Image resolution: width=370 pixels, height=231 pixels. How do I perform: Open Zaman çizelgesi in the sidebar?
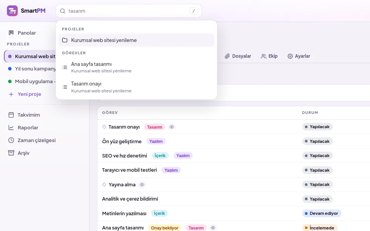tap(37, 140)
